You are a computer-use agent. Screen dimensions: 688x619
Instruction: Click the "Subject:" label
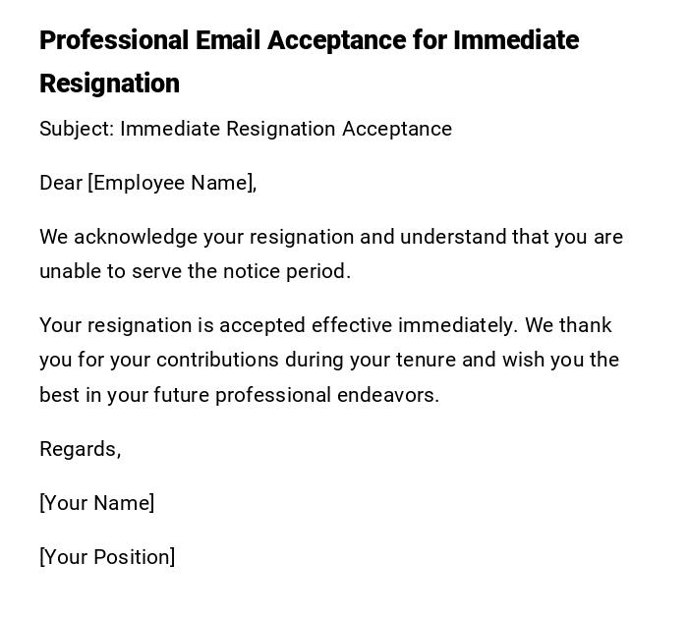click(76, 129)
